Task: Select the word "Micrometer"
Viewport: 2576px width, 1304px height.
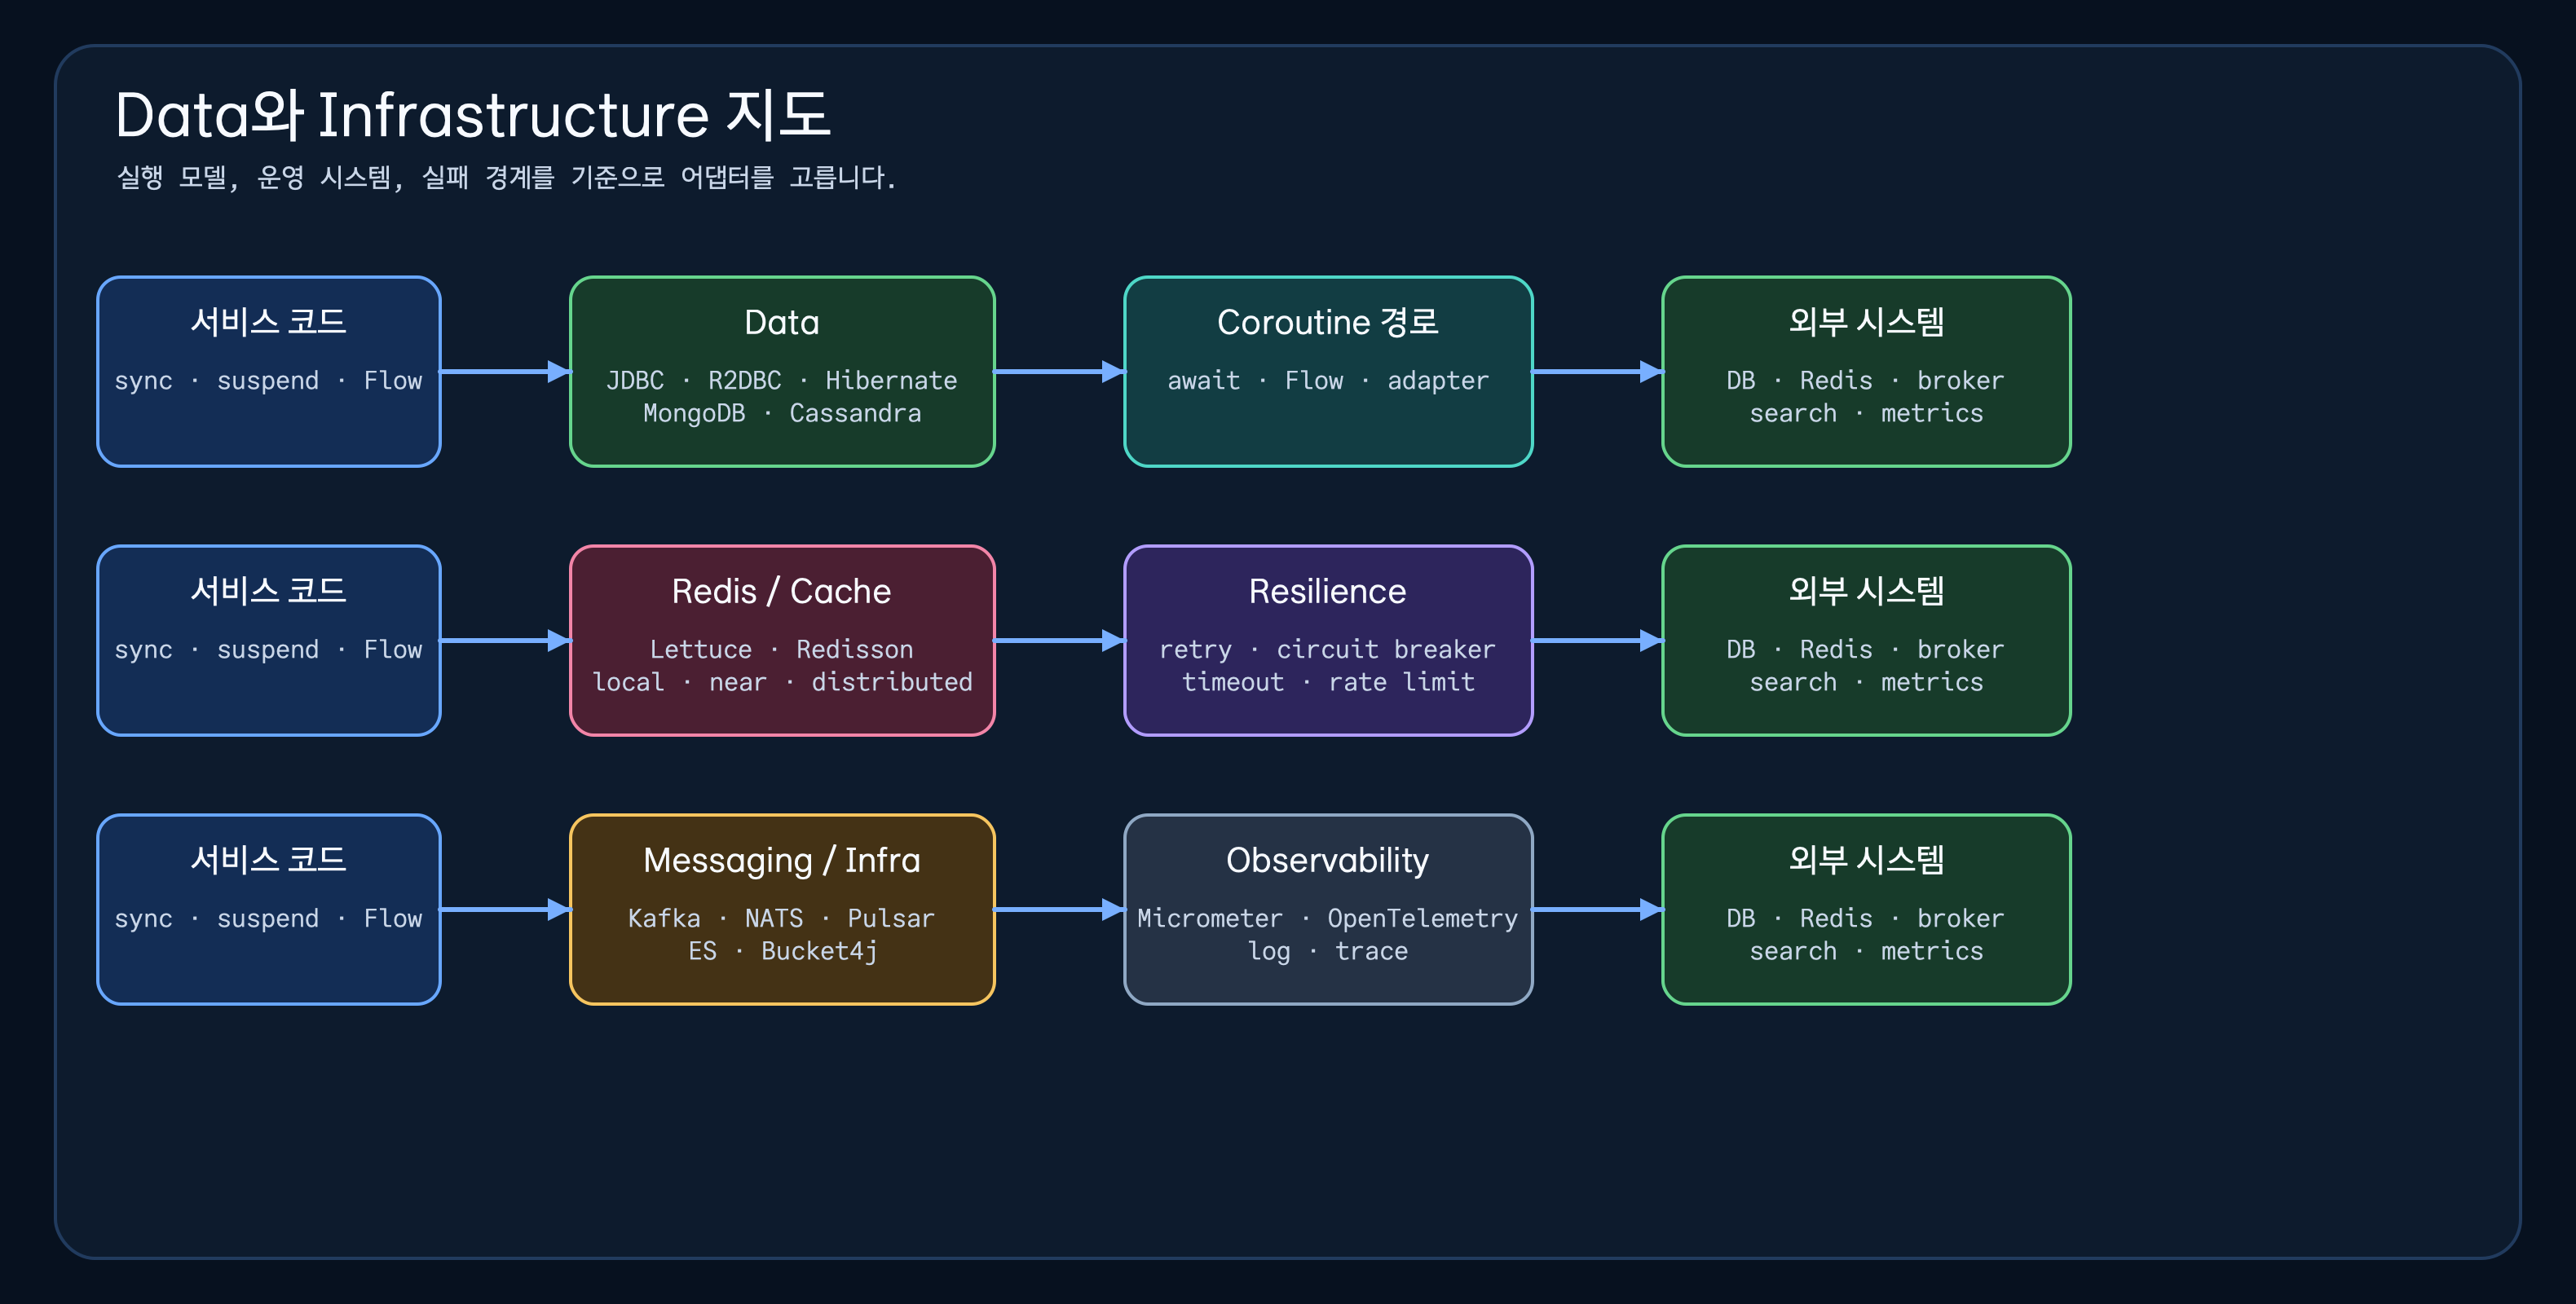Action: pos(1210,918)
